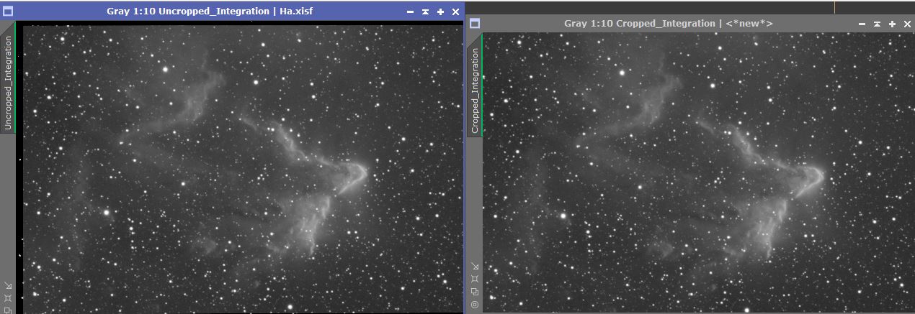Click title text "Gray 1:10 Uncropped_Integration | Ha.xisf"
The height and width of the screenshot is (314, 915).
click(210, 11)
